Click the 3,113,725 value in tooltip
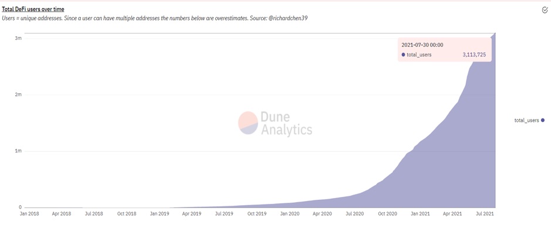This screenshot has height=228, width=551. point(474,55)
